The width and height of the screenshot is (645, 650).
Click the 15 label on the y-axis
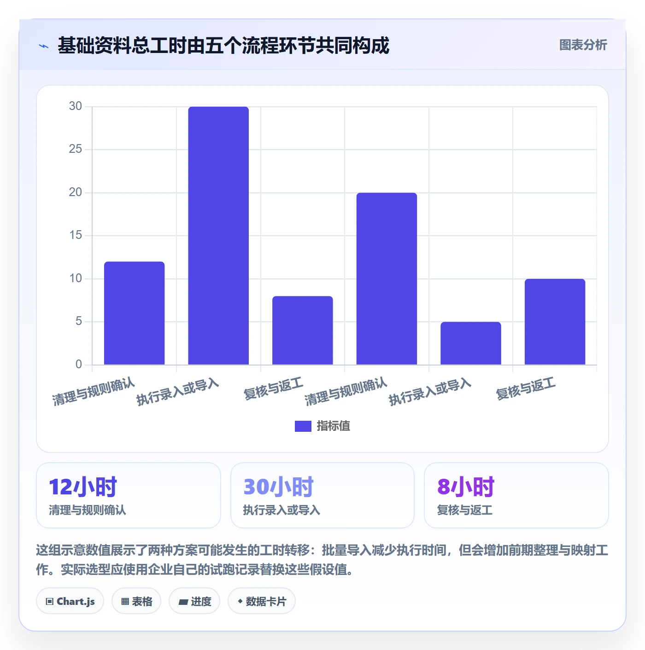point(76,235)
